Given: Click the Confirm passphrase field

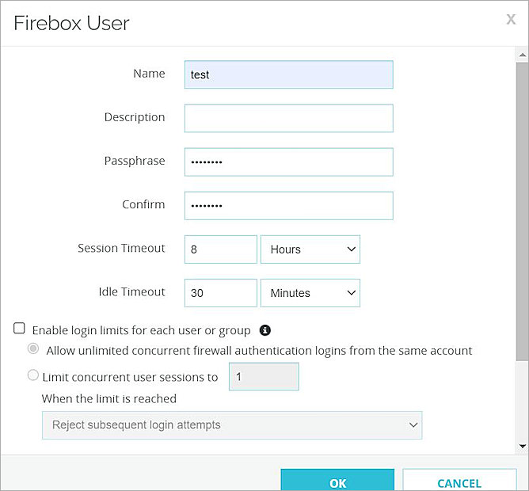Looking at the screenshot, I should click(x=288, y=205).
